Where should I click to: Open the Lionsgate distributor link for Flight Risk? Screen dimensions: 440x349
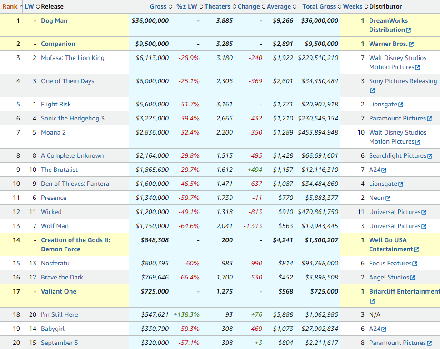pos(383,104)
